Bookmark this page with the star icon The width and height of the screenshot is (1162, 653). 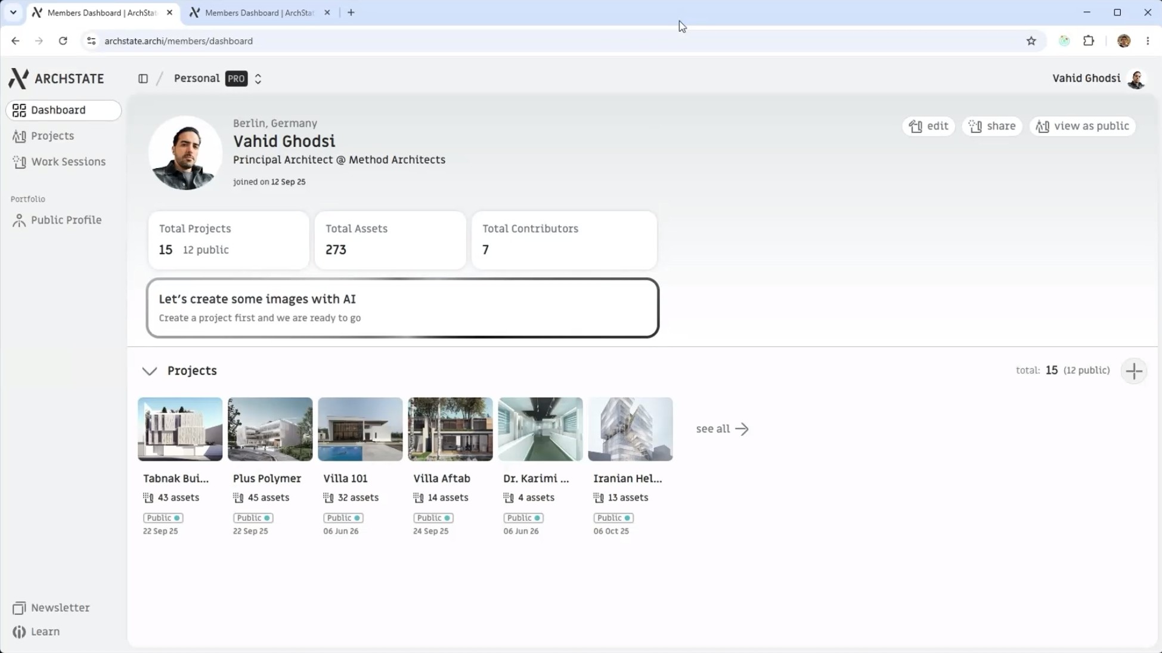click(x=1031, y=41)
